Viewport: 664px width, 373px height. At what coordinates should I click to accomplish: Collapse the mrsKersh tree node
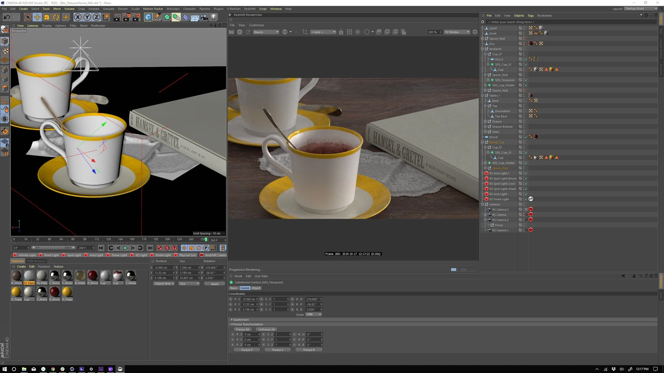click(482, 49)
